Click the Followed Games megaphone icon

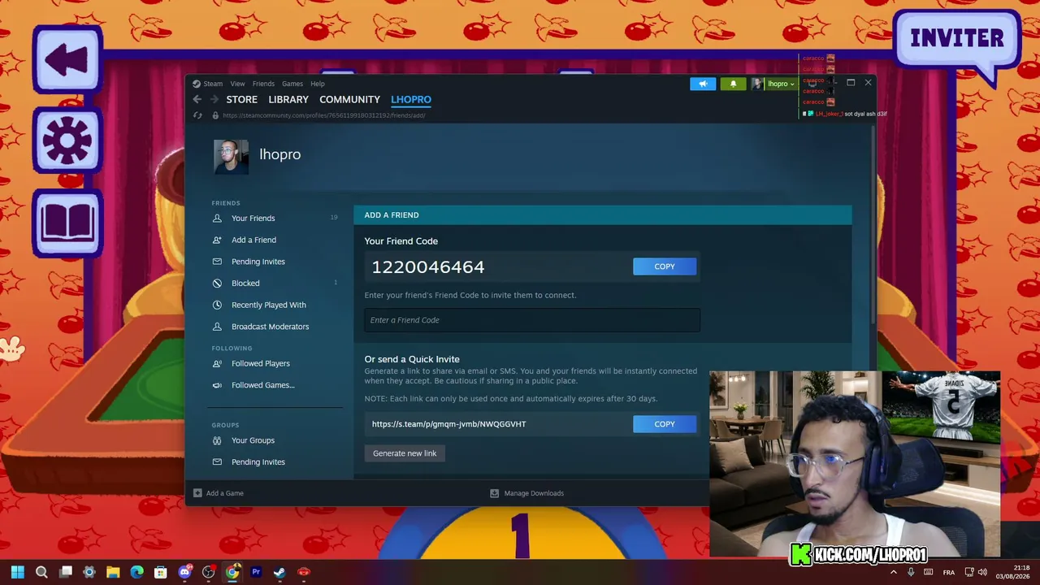[217, 385]
